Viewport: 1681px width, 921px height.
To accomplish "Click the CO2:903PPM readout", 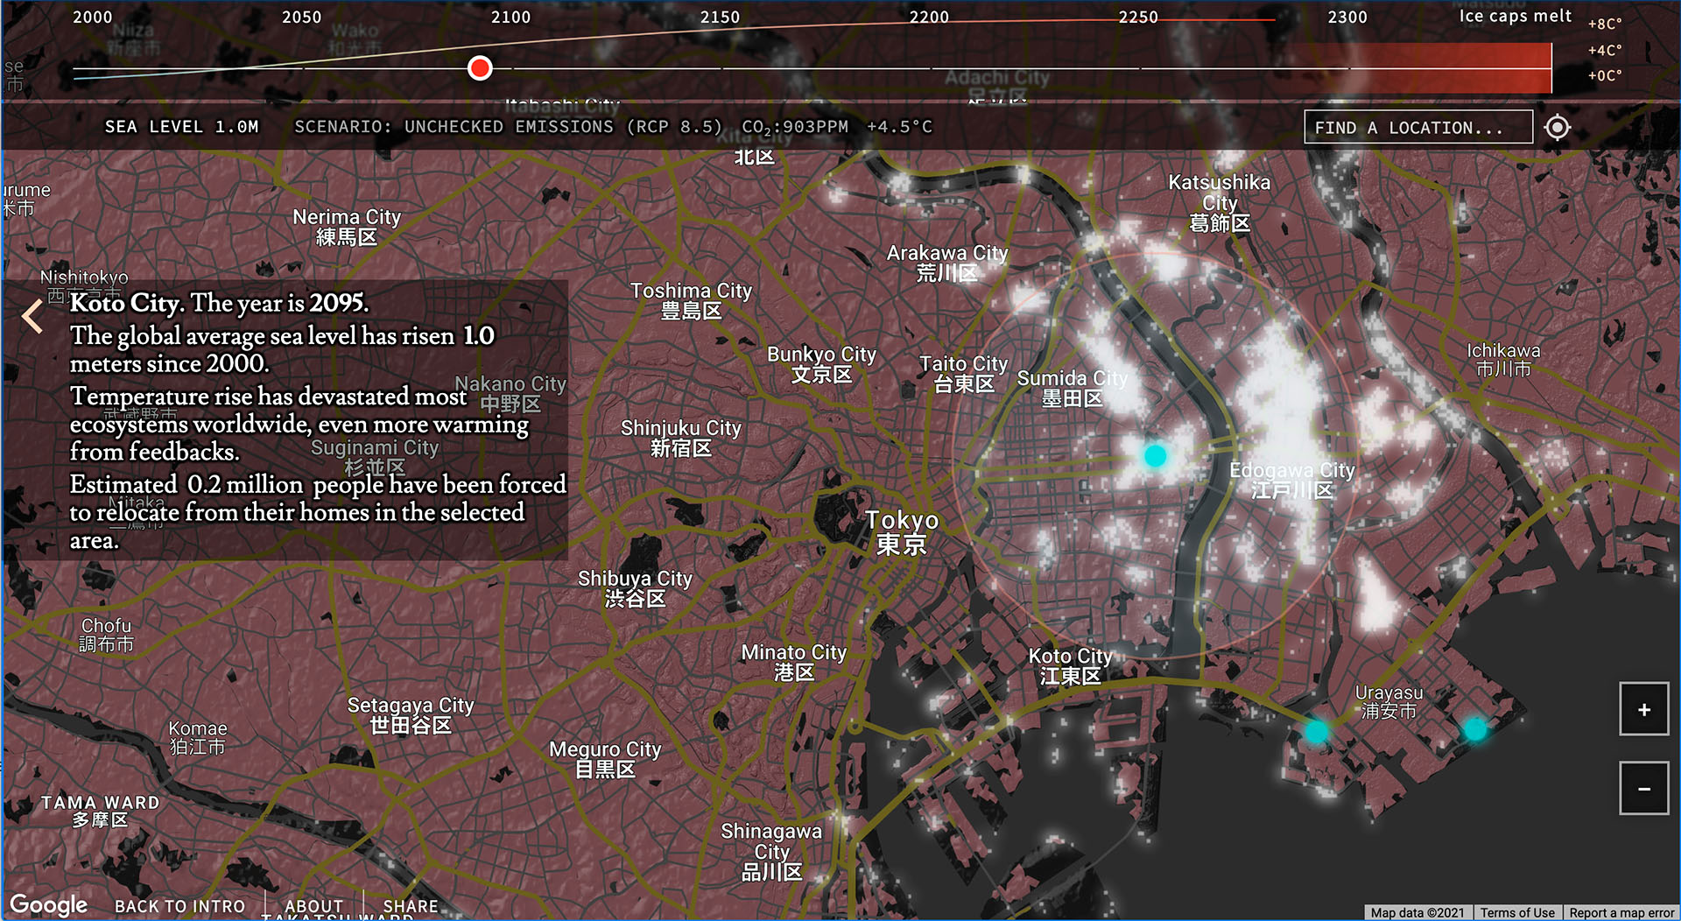I will point(795,128).
